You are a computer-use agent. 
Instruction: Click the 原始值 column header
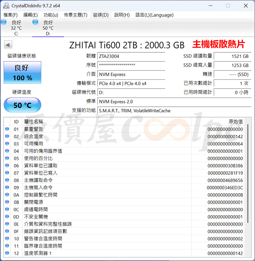(236, 122)
